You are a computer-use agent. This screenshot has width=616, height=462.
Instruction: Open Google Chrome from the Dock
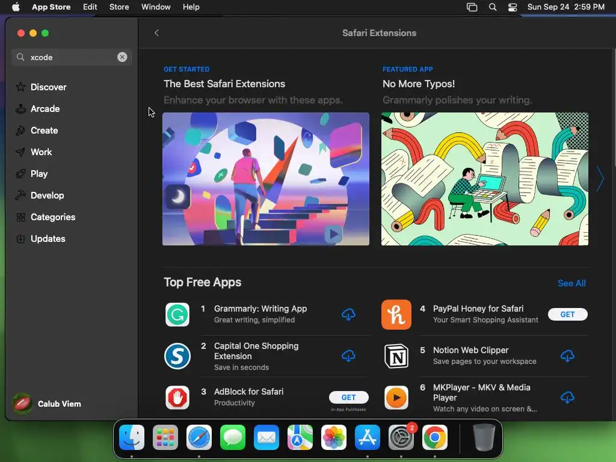click(x=434, y=437)
